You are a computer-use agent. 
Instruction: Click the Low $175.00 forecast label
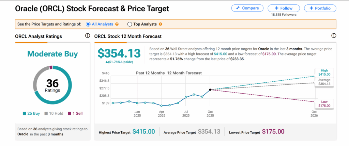[x=323, y=104]
